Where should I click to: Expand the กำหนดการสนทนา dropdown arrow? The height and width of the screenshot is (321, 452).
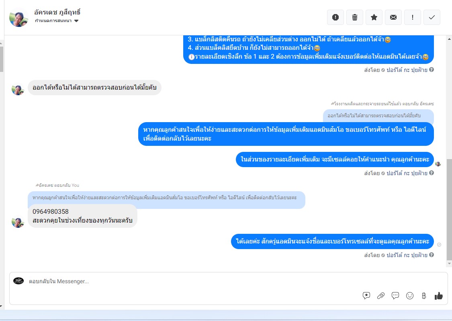click(76, 21)
